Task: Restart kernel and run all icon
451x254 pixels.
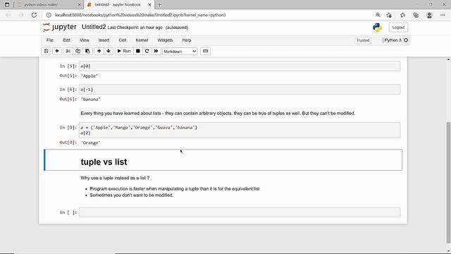Action: pos(156,52)
